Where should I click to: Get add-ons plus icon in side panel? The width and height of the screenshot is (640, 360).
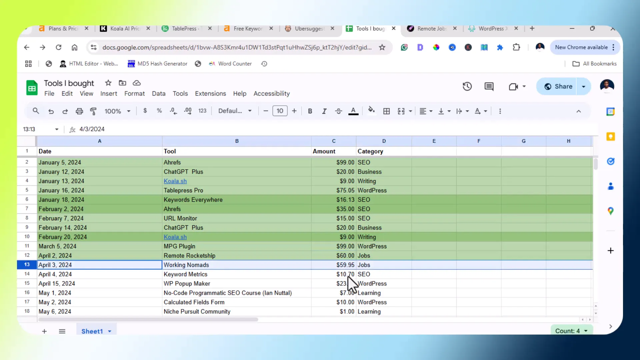click(610, 251)
